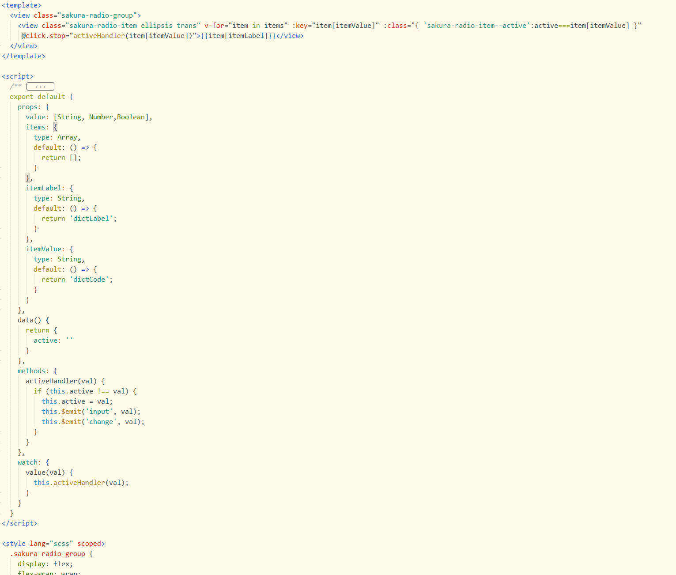Click the .sakura-radio-group SCSS selector
The height and width of the screenshot is (575, 676).
coord(47,554)
